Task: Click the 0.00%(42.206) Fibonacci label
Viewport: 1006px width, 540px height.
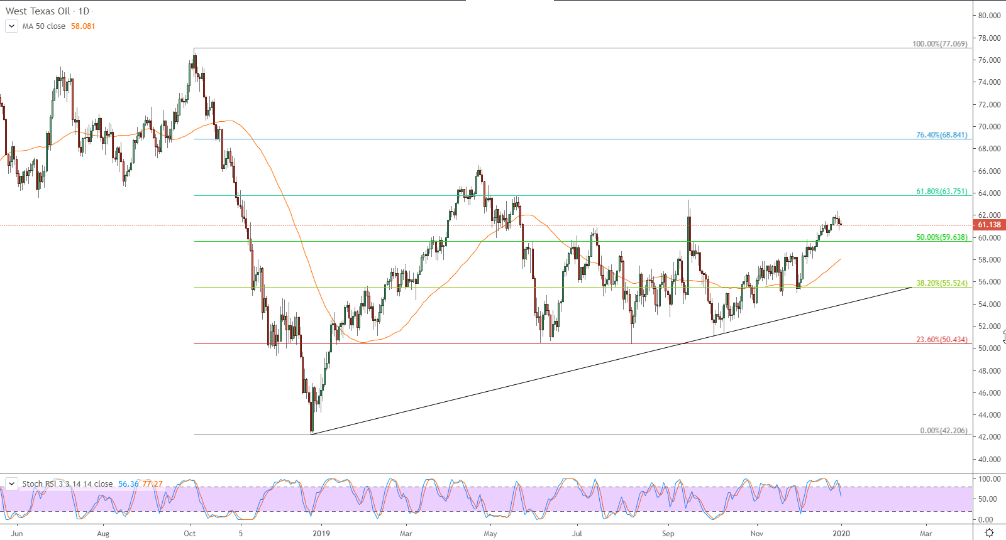Action: tap(944, 431)
